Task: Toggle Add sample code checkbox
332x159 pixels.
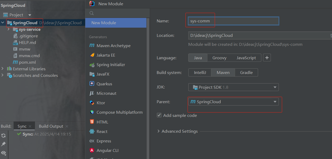Action: [x=159, y=115]
